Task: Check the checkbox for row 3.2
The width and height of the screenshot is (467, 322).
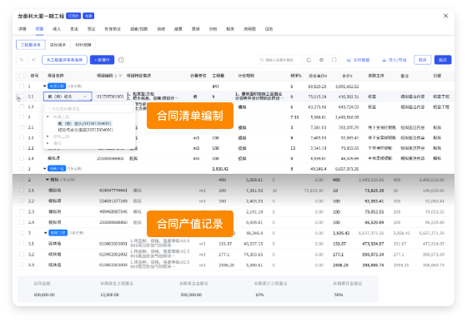Action: [x=22, y=255]
